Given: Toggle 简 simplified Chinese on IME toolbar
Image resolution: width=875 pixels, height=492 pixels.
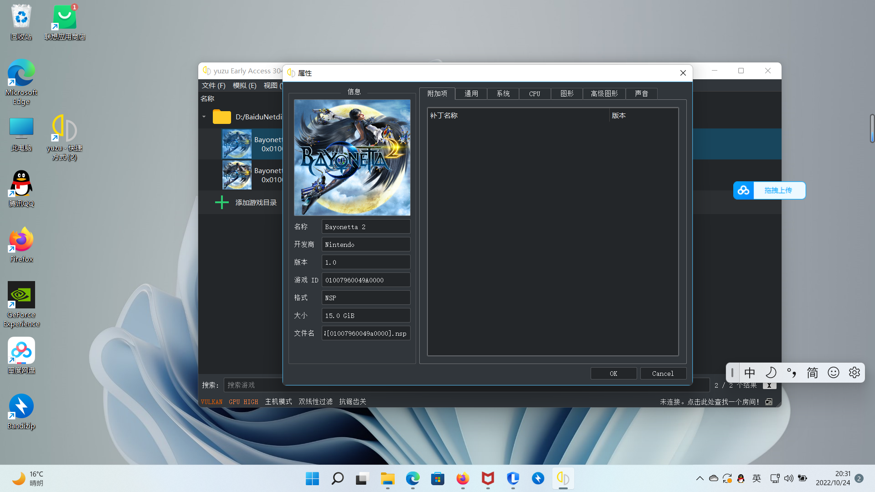Looking at the screenshot, I should pos(813,373).
